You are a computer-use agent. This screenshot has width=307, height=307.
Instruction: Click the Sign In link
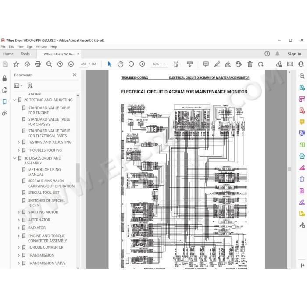coord(294,54)
